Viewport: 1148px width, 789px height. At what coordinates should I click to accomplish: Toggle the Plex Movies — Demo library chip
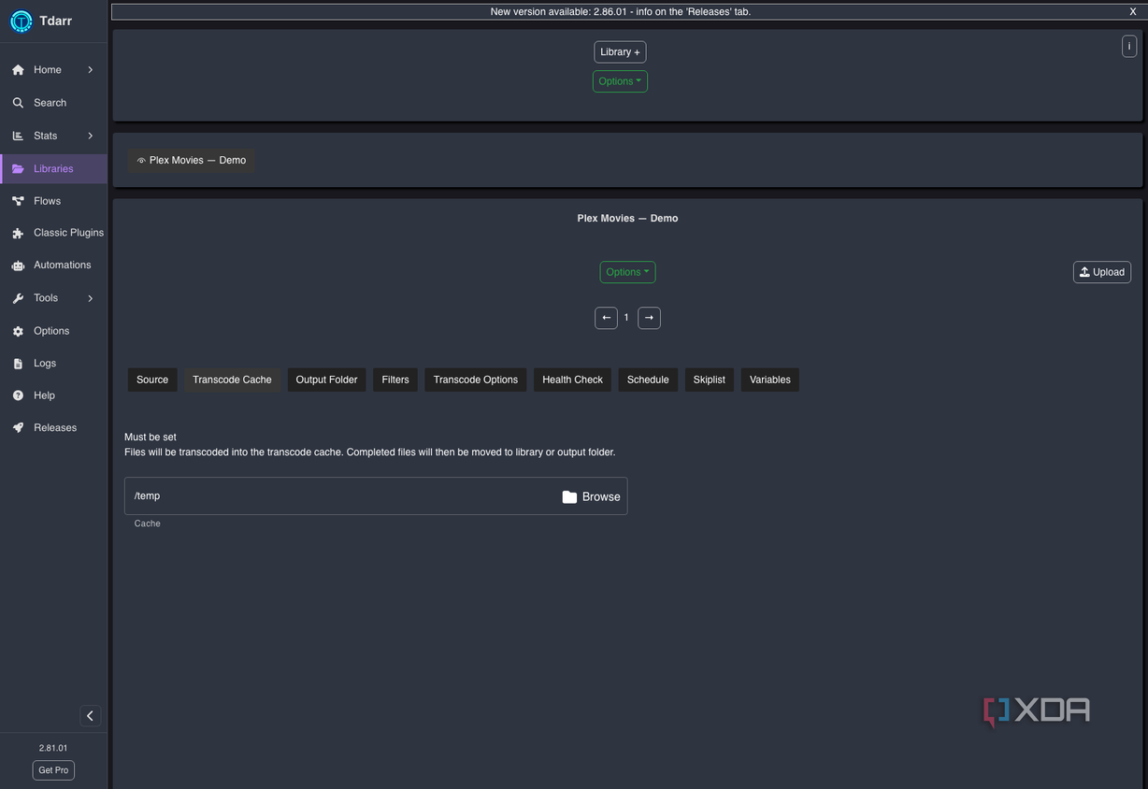tap(192, 161)
